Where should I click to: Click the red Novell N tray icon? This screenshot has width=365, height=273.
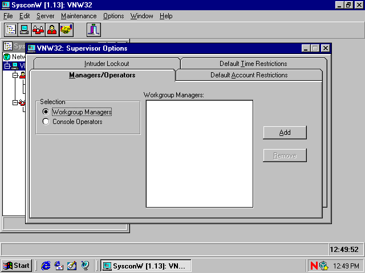click(x=314, y=266)
